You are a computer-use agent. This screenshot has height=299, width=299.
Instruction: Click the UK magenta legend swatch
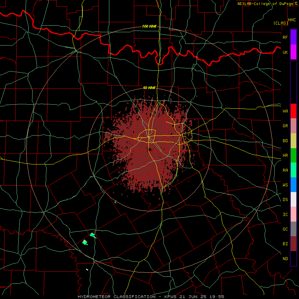coord(293,52)
